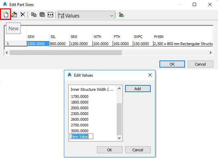
Task: Maximize the Edit Part Sizes window
Action: point(194,4)
